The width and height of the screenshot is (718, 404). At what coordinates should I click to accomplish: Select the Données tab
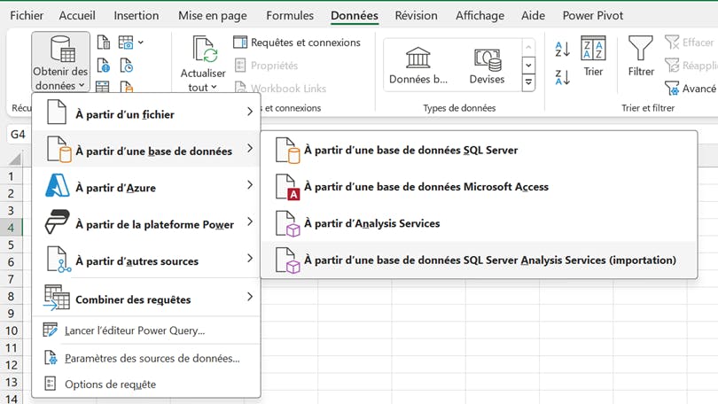click(355, 16)
